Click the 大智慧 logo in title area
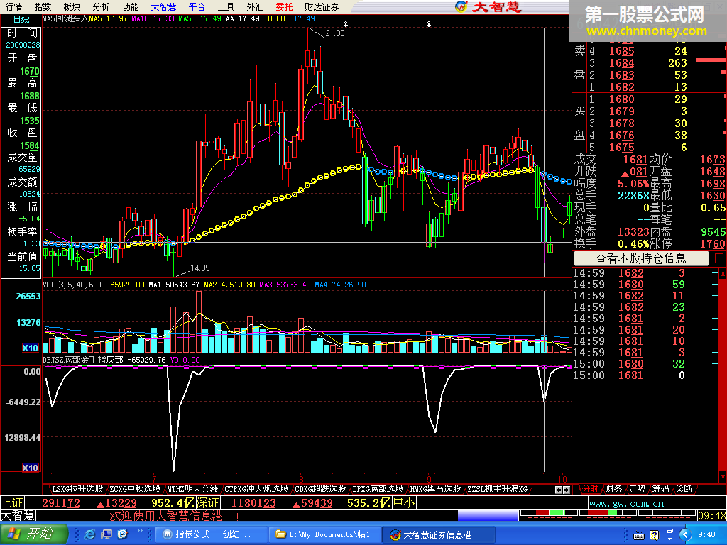The height and width of the screenshot is (545, 727). [488, 6]
